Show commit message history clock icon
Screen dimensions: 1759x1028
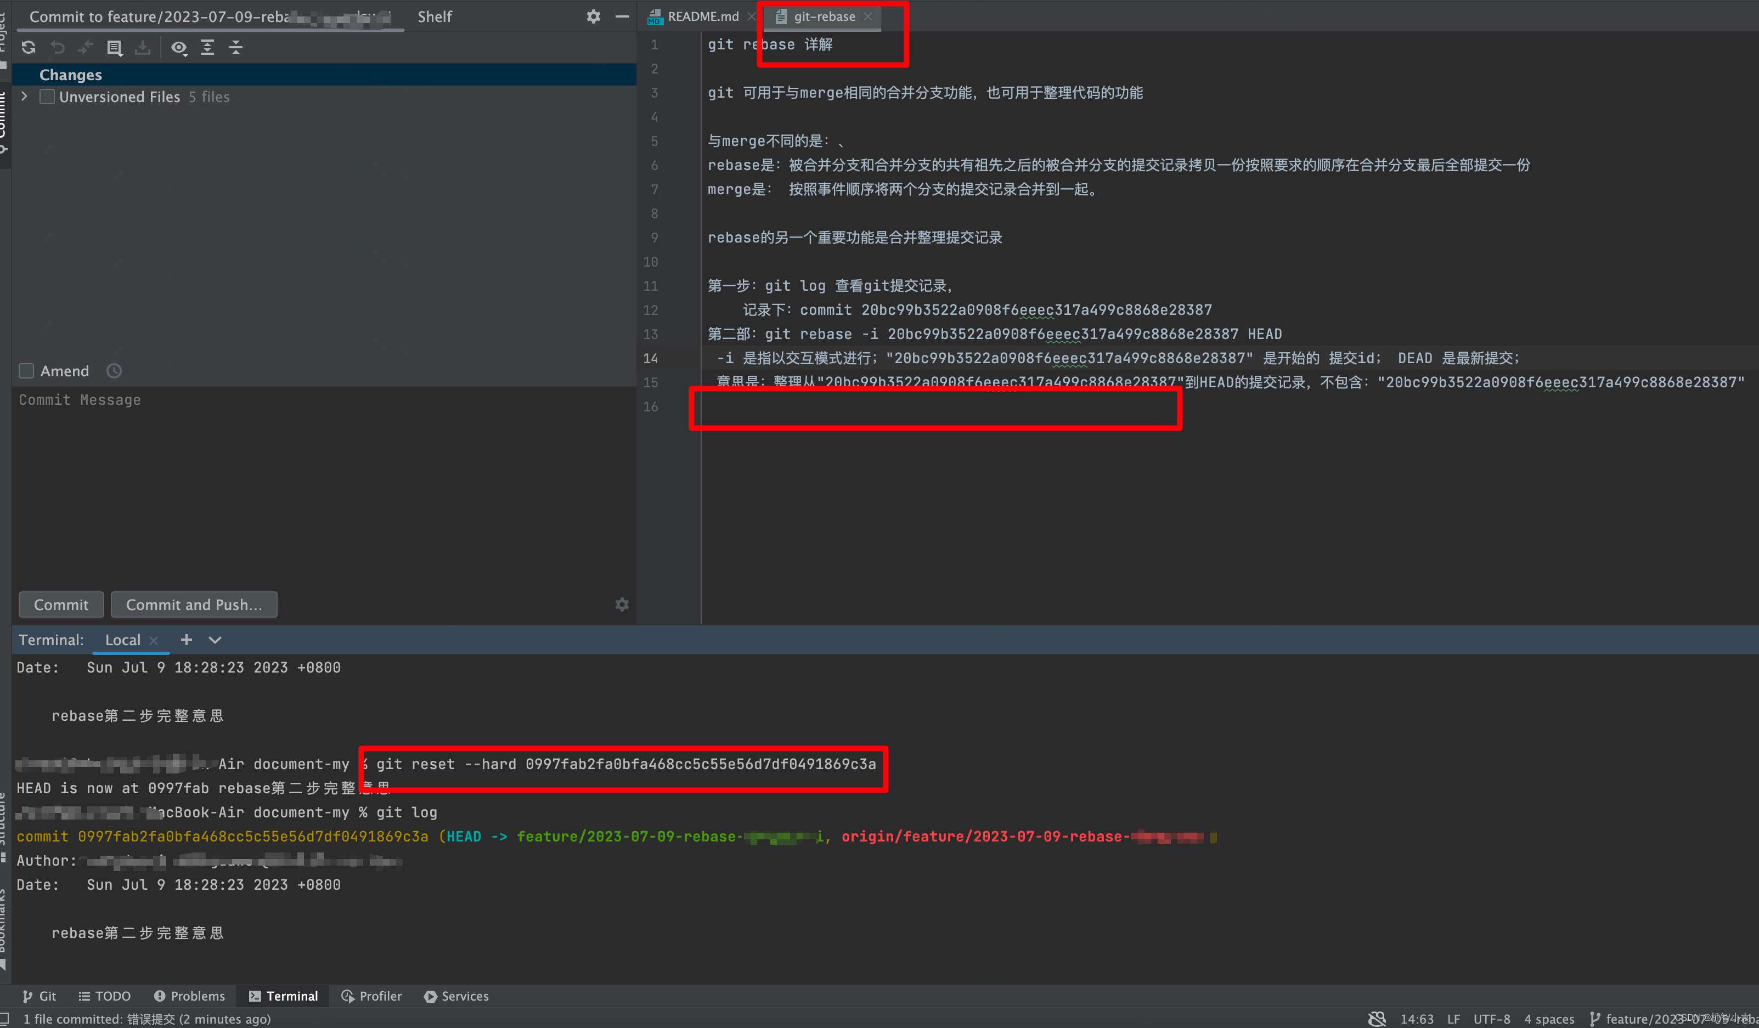click(114, 371)
